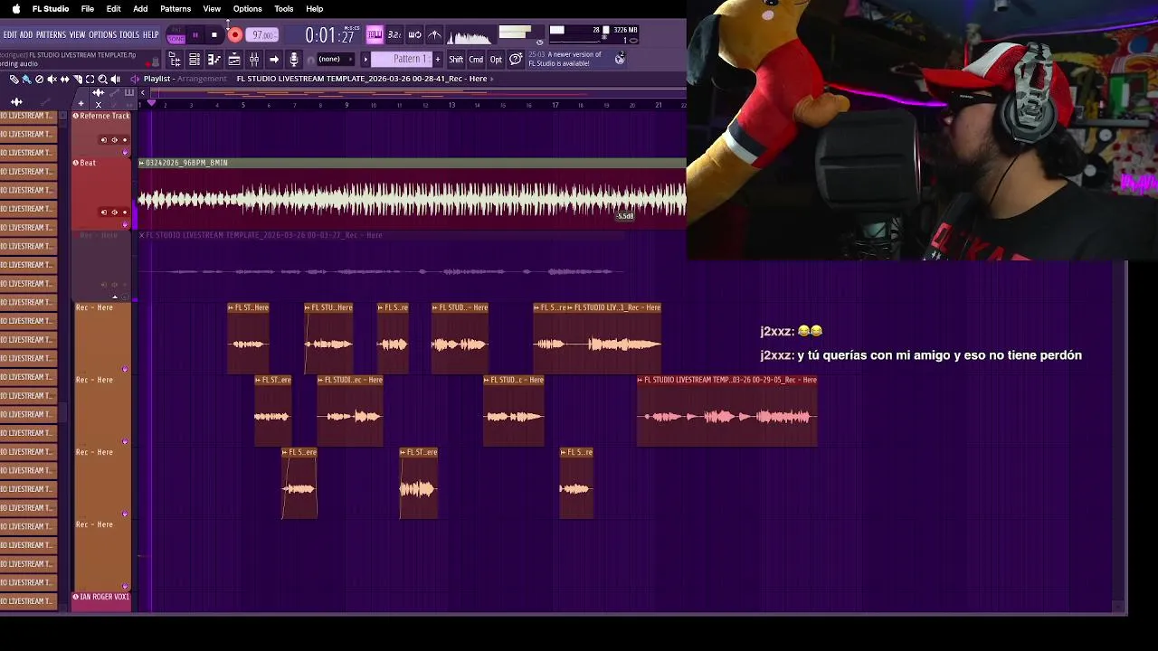Toggle the 3.2 recording countdown

pyautogui.click(x=394, y=34)
